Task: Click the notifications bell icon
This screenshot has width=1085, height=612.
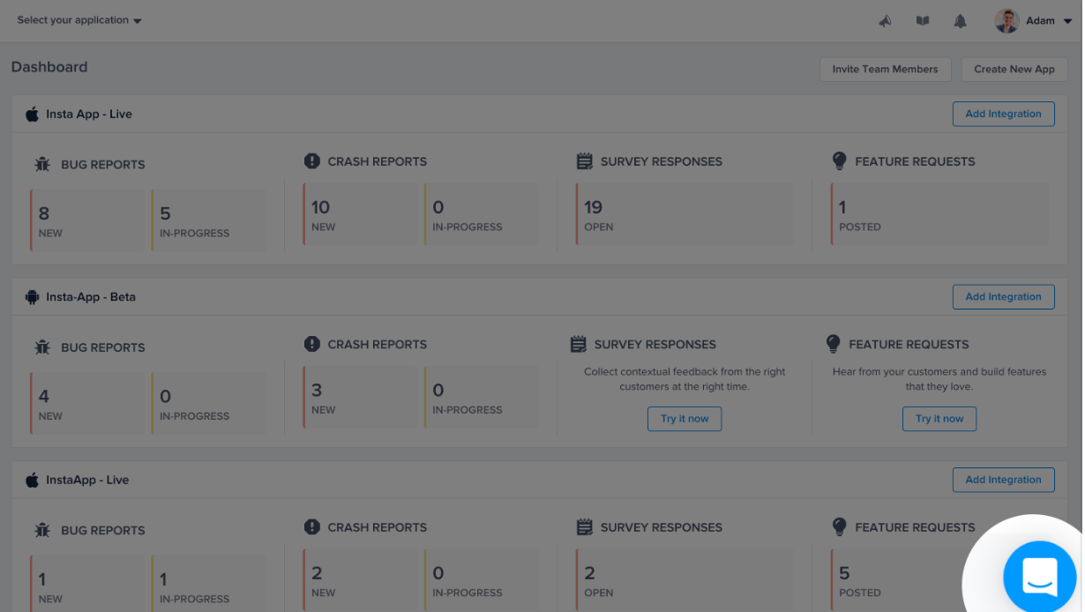Action: (x=961, y=21)
